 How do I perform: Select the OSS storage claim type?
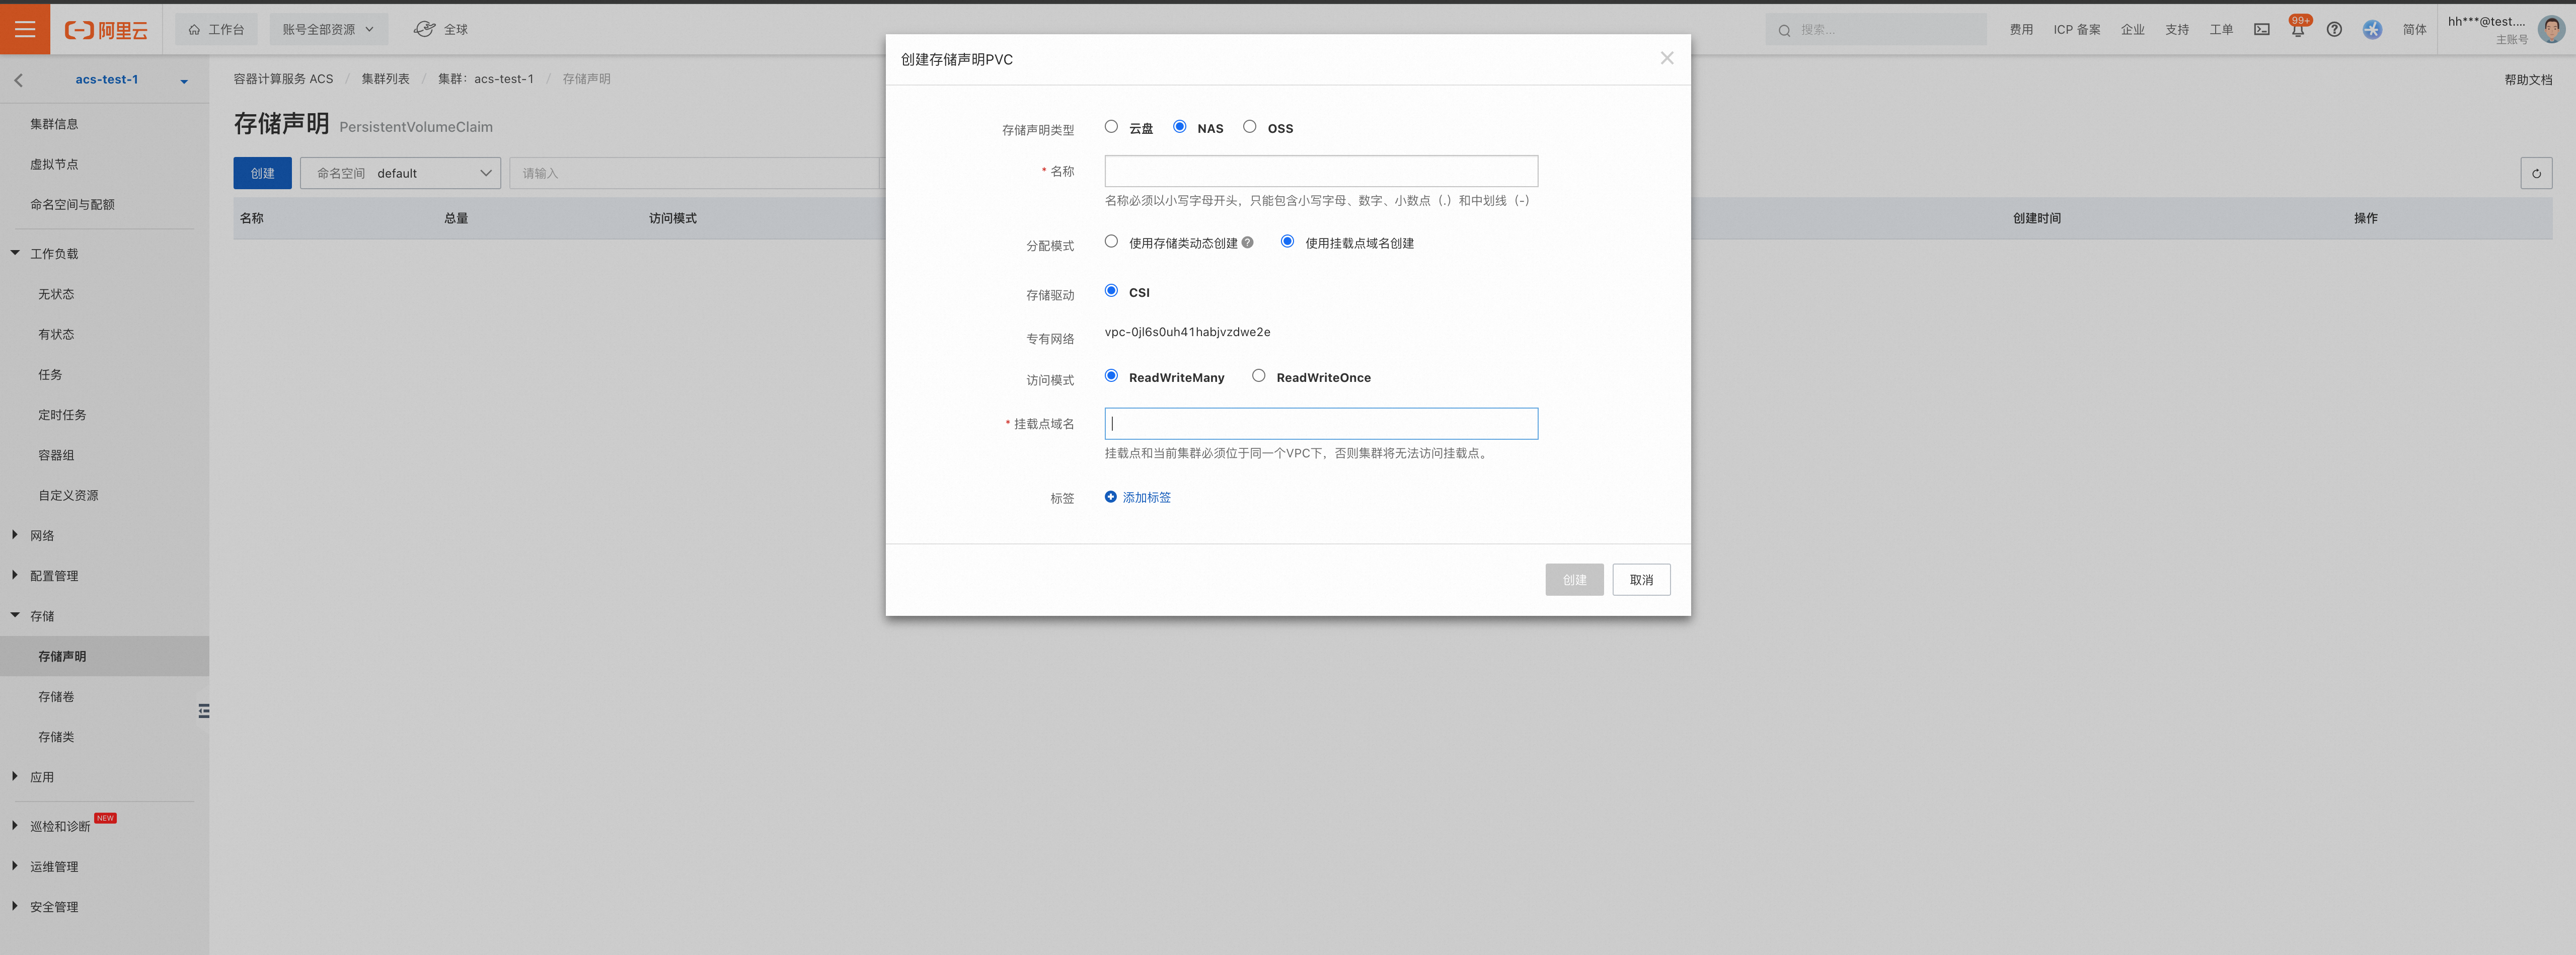[1249, 127]
